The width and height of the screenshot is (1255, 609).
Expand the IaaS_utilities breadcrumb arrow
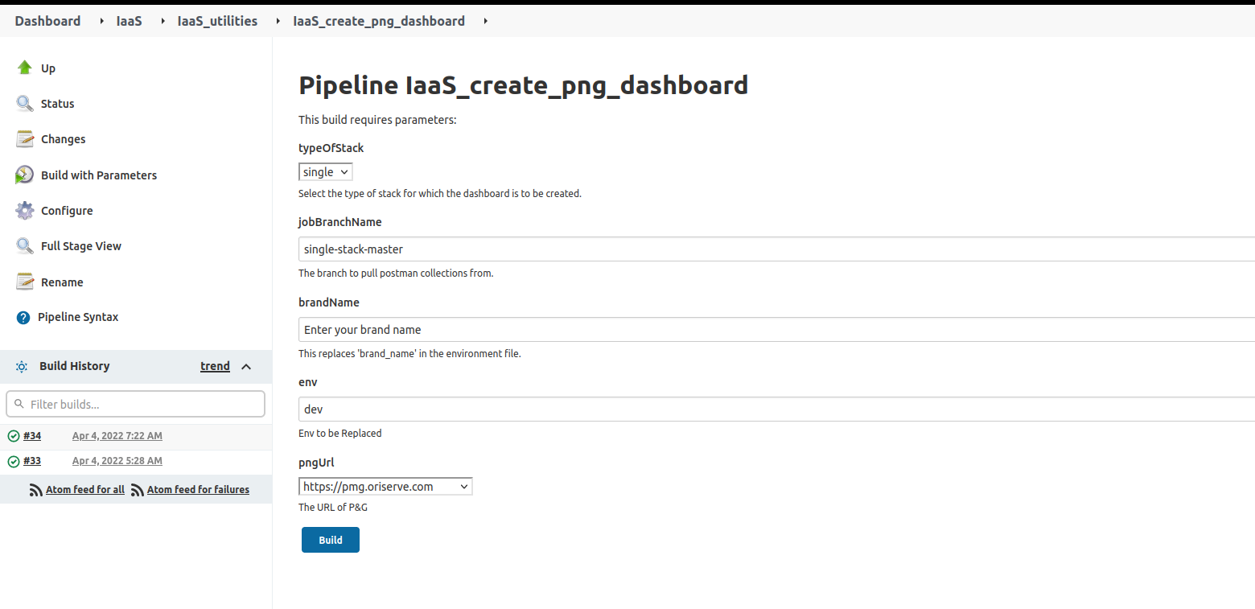point(278,21)
